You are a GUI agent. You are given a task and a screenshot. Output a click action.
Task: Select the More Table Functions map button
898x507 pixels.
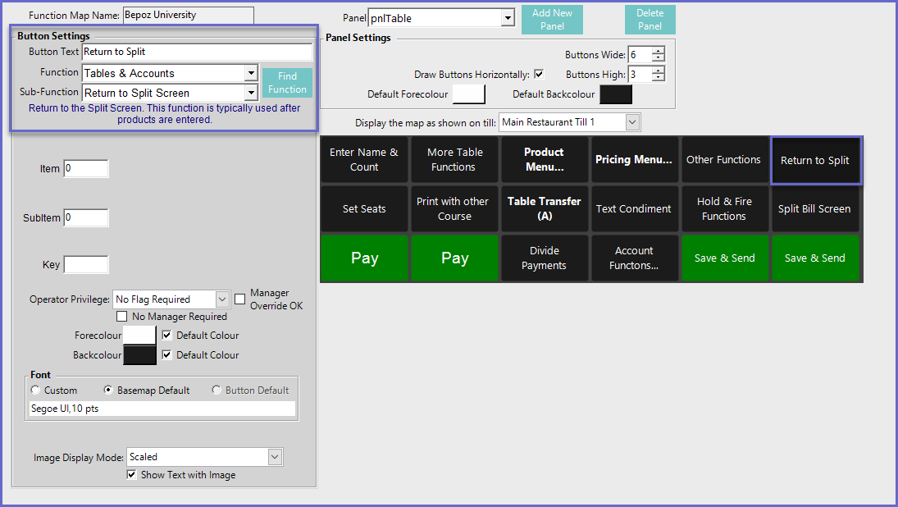pos(454,160)
